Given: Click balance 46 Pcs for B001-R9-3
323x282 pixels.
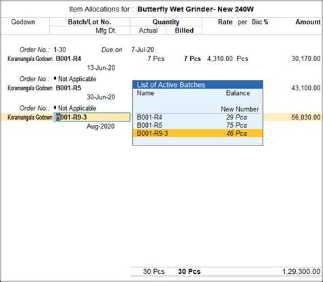Looking at the screenshot, I should 236,133.
